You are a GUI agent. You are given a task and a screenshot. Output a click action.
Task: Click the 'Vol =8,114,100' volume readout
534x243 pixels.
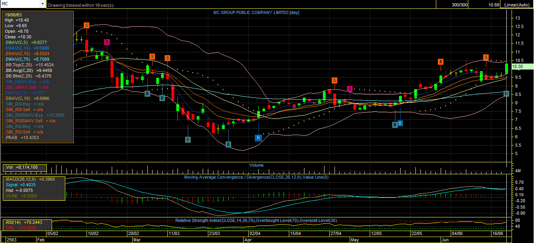[x=22, y=167]
